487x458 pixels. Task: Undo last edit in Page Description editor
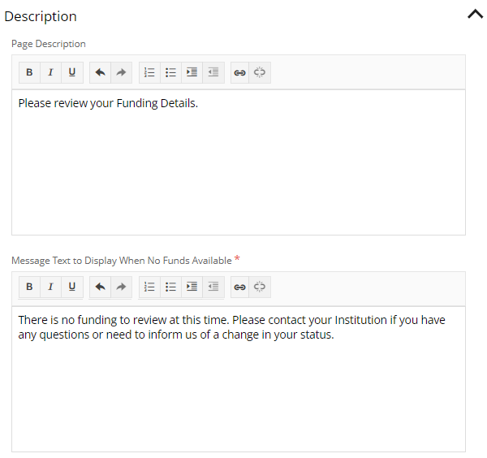pyautogui.click(x=100, y=72)
